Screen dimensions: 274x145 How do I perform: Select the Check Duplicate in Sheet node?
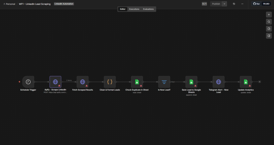point(137,82)
